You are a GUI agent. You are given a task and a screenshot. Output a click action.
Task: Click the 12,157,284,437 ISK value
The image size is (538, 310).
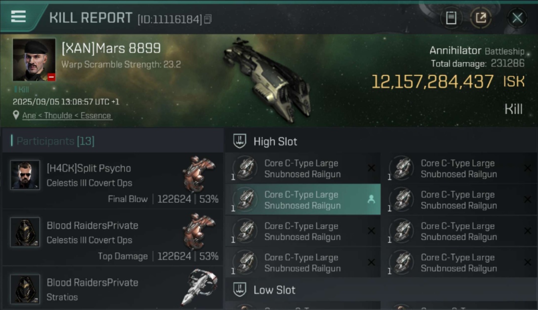click(x=432, y=82)
